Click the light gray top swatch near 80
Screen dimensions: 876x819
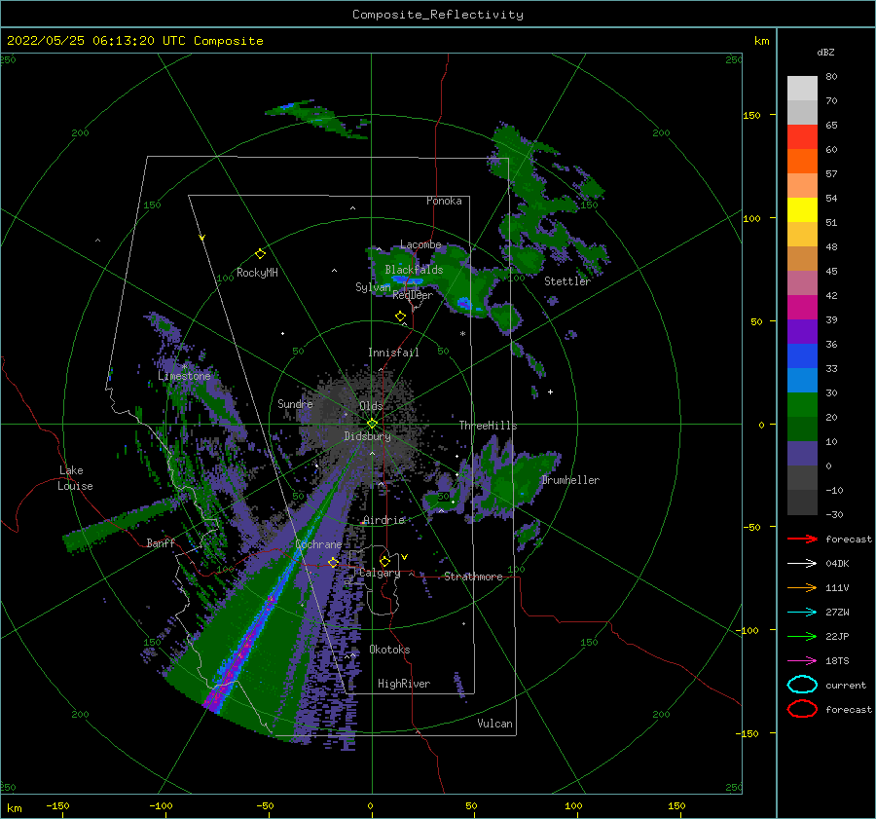pos(802,88)
